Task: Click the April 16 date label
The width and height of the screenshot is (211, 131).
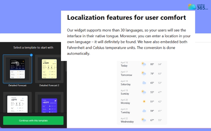Action: click(x=124, y=63)
